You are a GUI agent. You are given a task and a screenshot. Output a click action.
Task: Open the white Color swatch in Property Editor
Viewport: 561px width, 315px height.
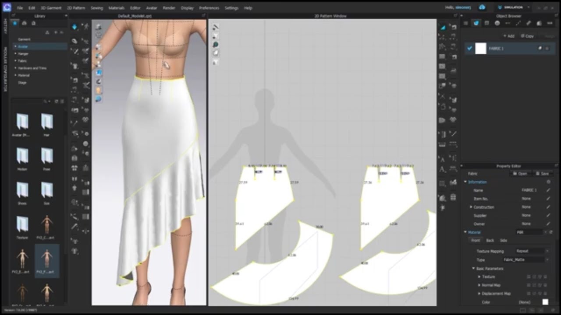click(545, 302)
